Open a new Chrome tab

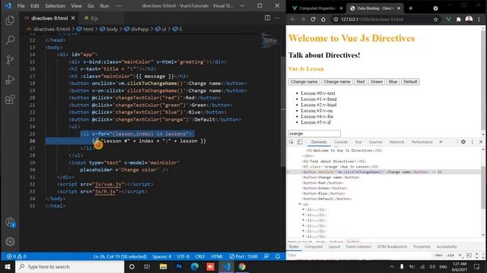411,8
